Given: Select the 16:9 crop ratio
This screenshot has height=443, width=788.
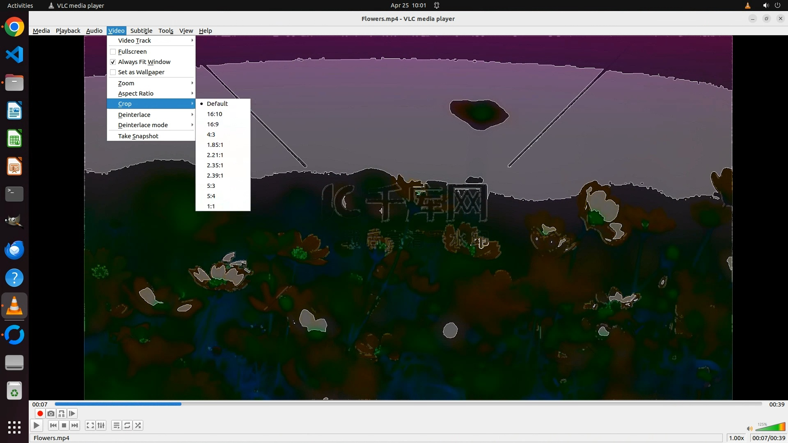Looking at the screenshot, I should pyautogui.click(x=213, y=124).
